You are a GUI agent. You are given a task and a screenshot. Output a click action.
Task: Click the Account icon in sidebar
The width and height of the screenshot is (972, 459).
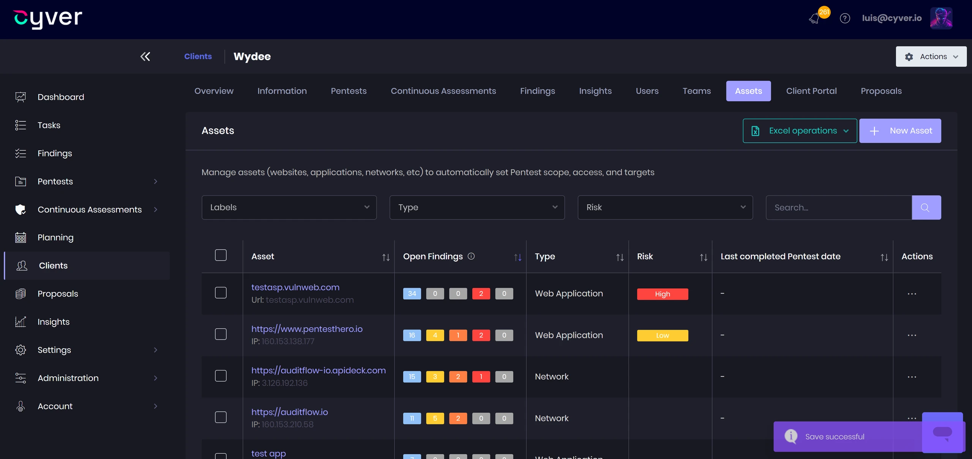point(21,406)
